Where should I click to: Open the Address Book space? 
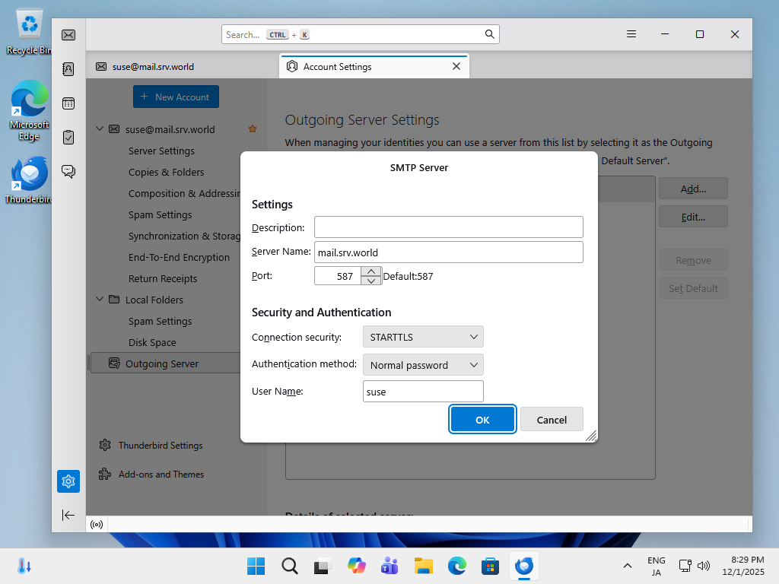point(68,69)
